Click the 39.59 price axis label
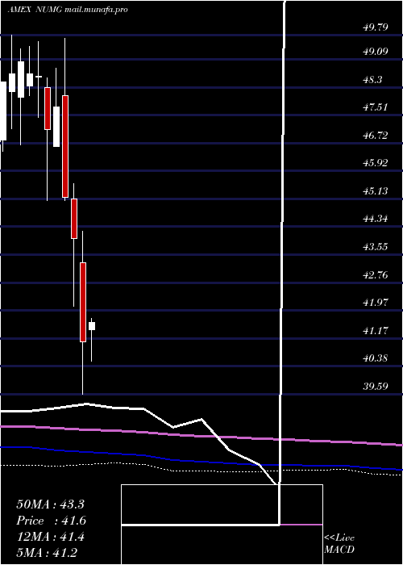 click(376, 387)
